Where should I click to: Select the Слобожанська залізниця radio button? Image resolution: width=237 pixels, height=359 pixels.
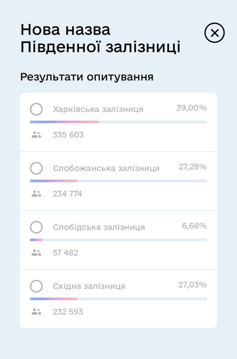pos(36,168)
